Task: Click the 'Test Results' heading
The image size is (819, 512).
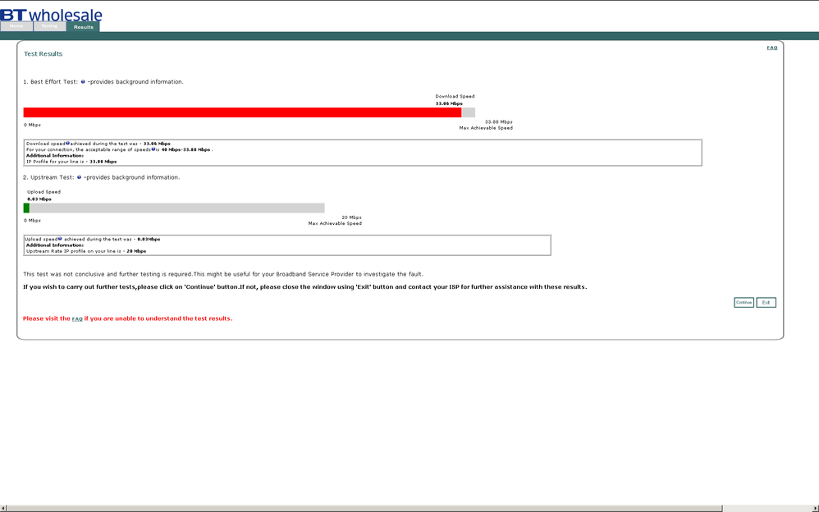Action: [x=43, y=54]
